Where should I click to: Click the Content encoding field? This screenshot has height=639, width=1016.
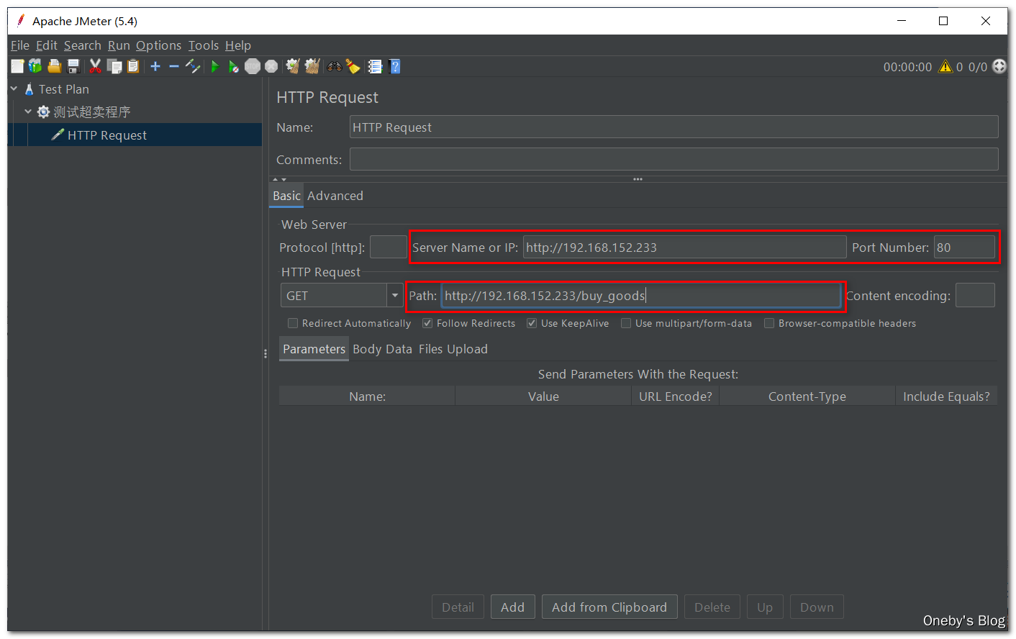(975, 295)
